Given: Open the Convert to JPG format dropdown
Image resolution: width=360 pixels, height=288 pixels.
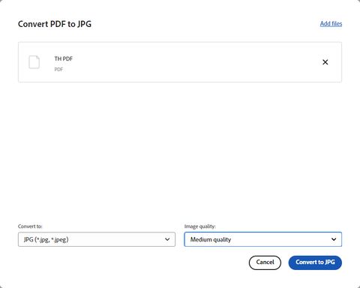Looking at the screenshot, I should (97, 239).
